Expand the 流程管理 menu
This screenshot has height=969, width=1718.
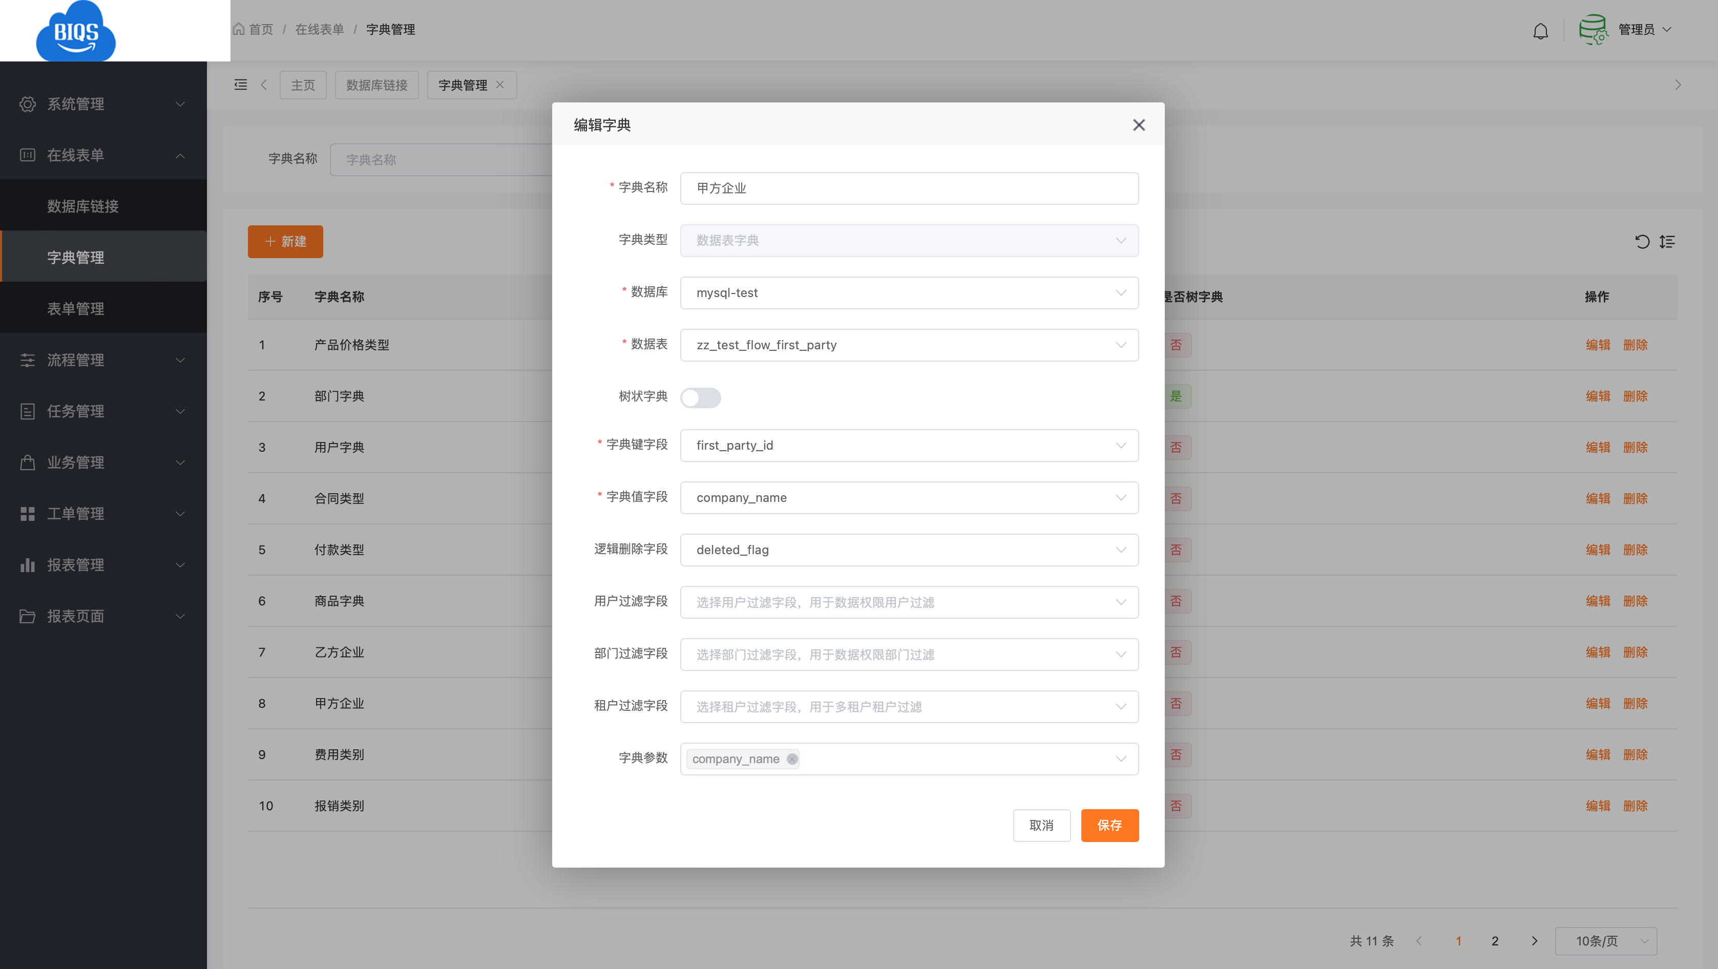(103, 360)
